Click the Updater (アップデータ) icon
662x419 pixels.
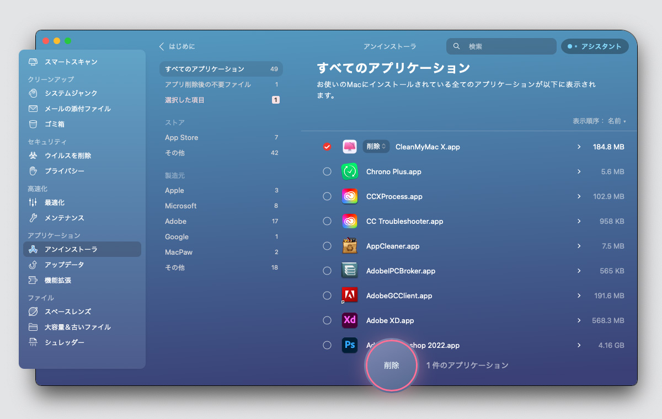pyautogui.click(x=33, y=265)
